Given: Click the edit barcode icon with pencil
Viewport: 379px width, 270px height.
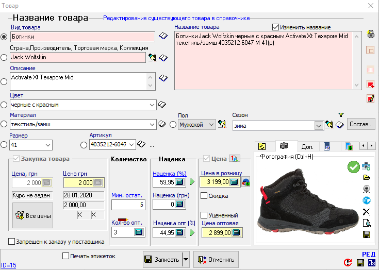Looking at the screenshot, I should click(x=371, y=98).
